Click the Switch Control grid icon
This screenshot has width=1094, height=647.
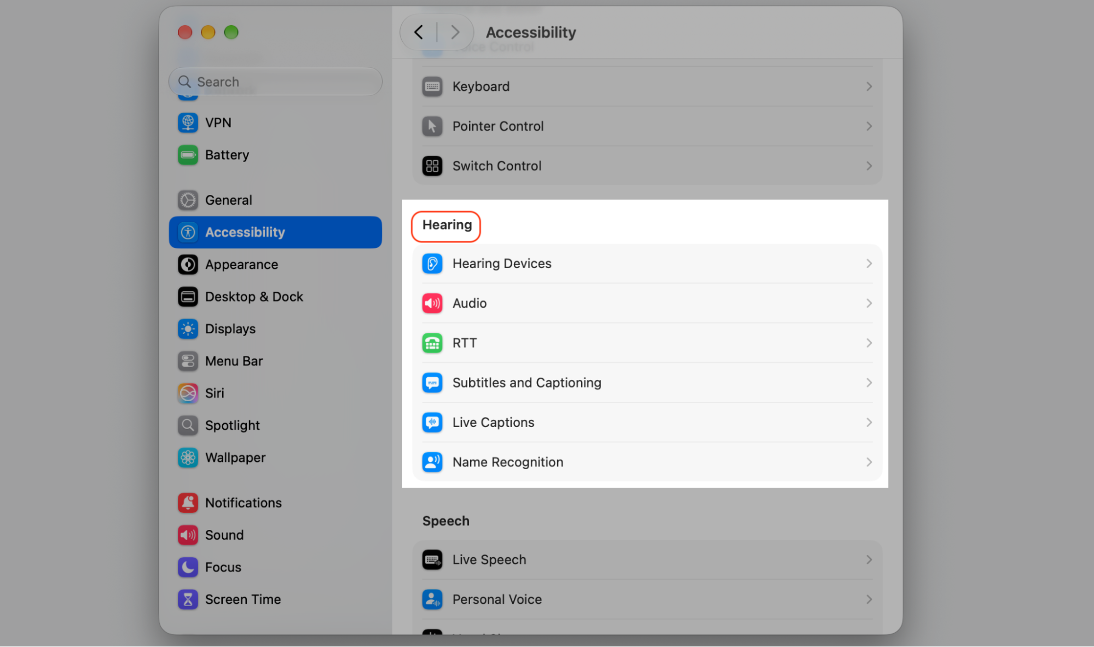tap(432, 166)
